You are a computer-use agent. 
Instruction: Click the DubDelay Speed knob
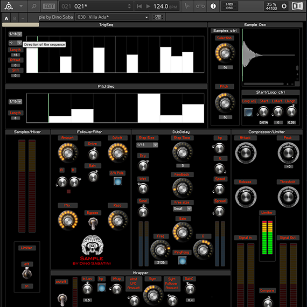click(x=219, y=189)
